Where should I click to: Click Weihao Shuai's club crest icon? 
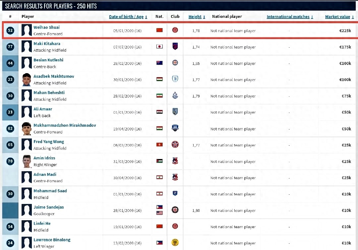(175, 30)
